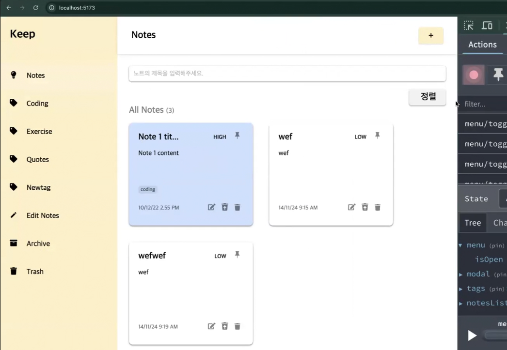The image size is (507, 350).
Task: Click the Note 1 content text
Action: [x=158, y=153]
